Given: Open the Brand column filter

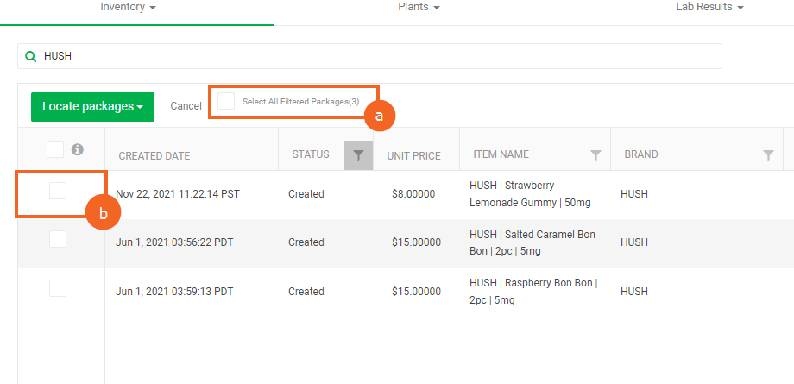Looking at the screenshot, I should coord(768,155).
